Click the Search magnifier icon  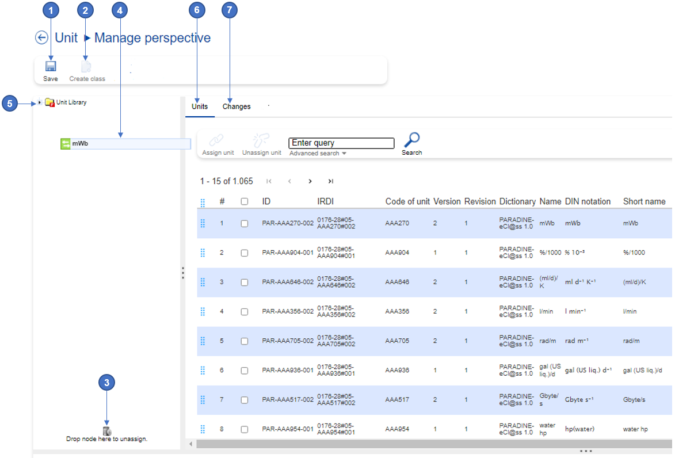411,140
